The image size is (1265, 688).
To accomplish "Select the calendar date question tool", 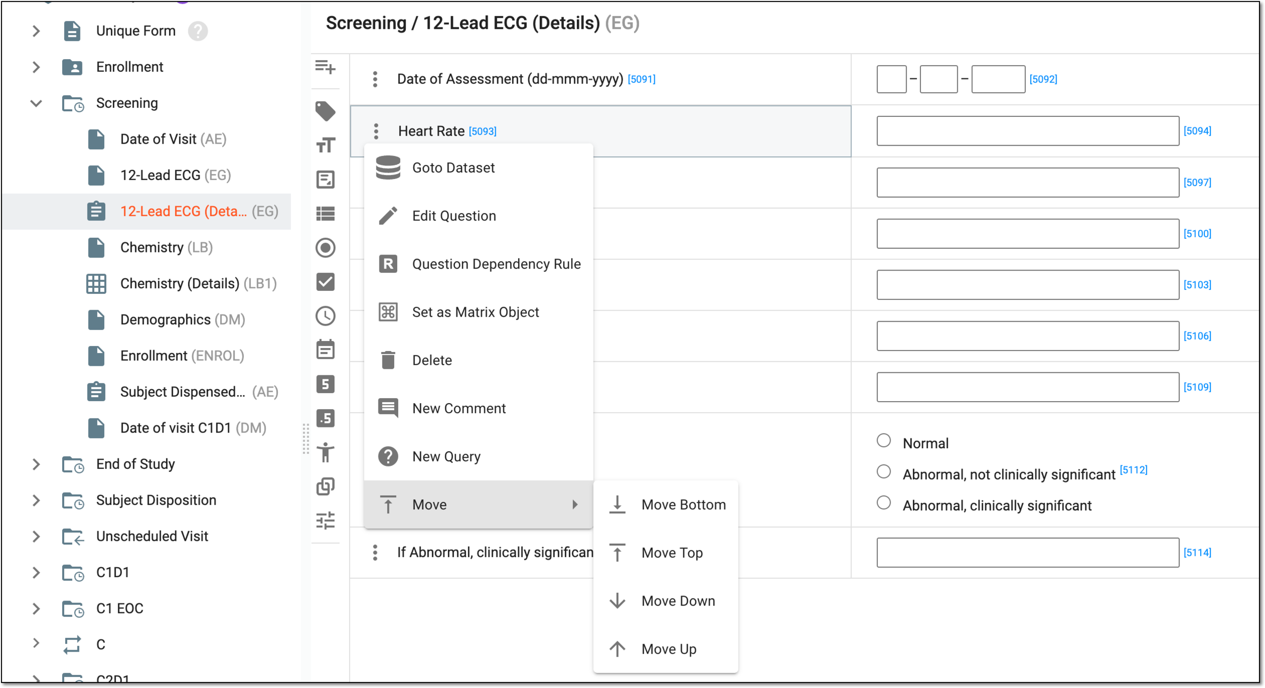I will (325, 350).
